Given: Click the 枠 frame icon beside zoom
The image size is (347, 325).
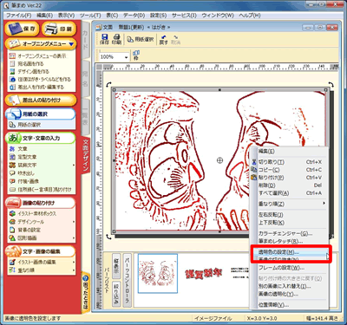Looking at the screenshot, I should coord(136,55).
